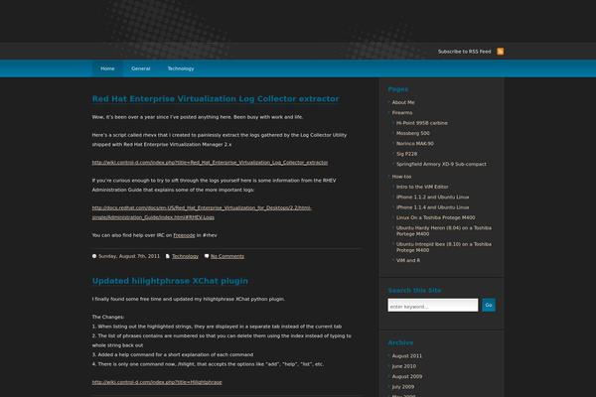Click the orange RSS feed icon

pos(501,52)
